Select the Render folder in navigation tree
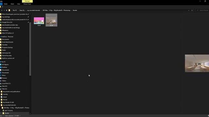Viewport: 209px width, 117px height. (7, 113)
